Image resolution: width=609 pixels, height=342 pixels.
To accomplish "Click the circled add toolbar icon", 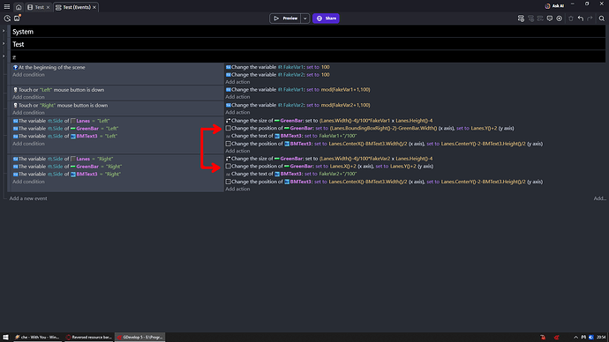I will tap(560, 19).
